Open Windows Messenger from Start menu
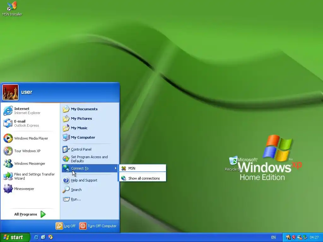 (30, 164)
